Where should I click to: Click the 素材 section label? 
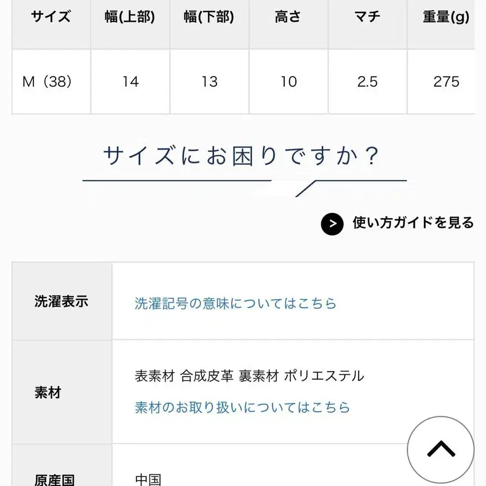pyautogui.click(x=47, y=393)
